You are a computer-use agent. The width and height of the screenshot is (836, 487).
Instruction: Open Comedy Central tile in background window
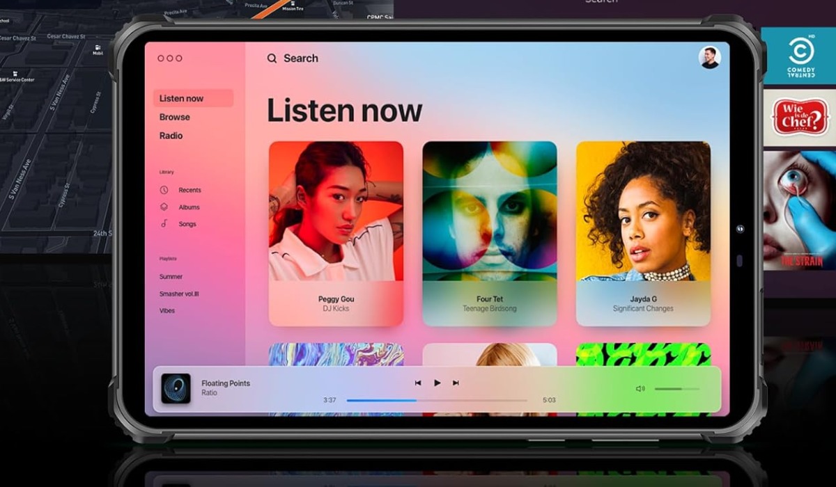point(798,56)
